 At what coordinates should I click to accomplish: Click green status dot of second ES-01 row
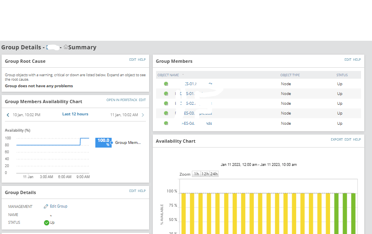click(166, 93)
